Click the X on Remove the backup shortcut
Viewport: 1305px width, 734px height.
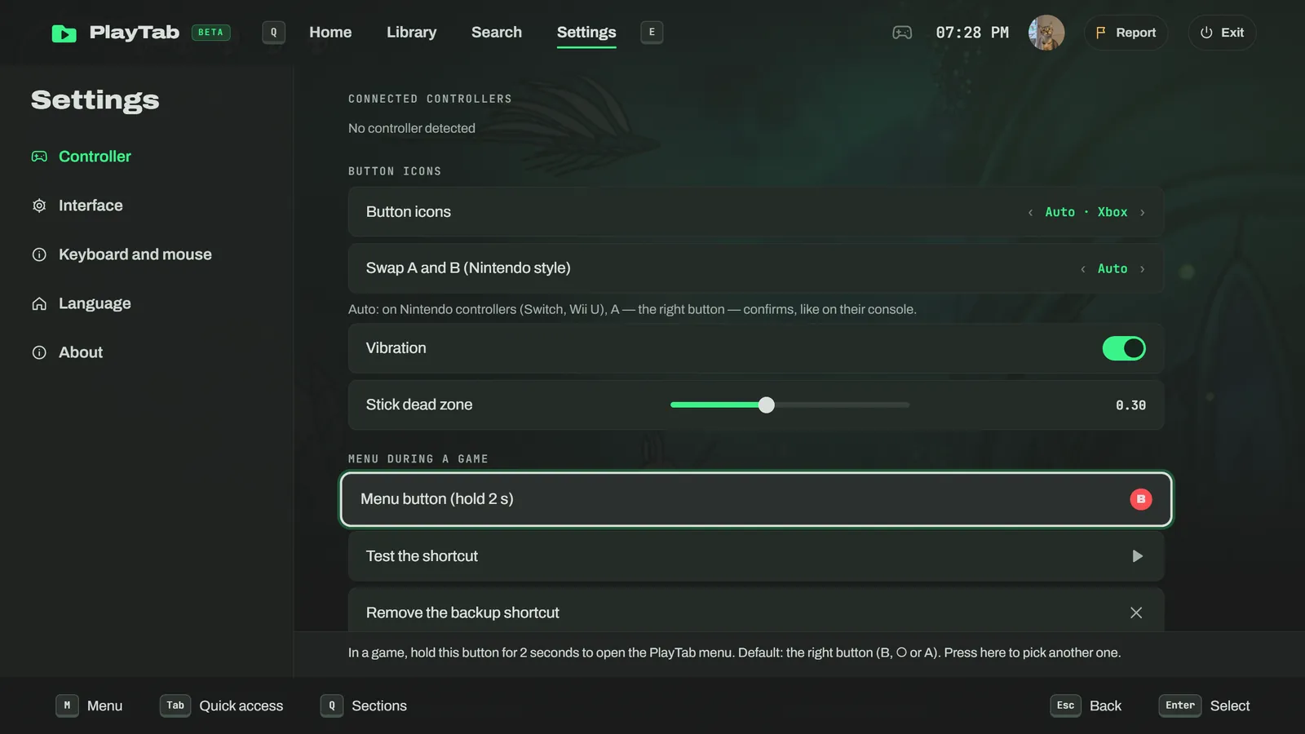(x=1136, y=612)
